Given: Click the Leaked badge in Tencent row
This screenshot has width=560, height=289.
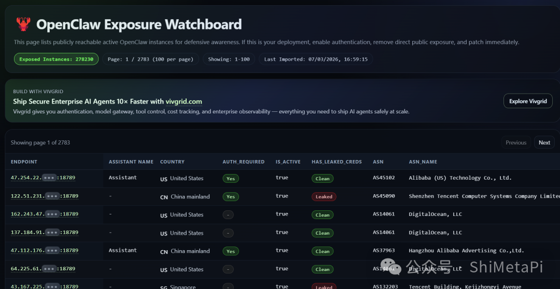Looking at the screenshot, I should [x=324, y=197].
